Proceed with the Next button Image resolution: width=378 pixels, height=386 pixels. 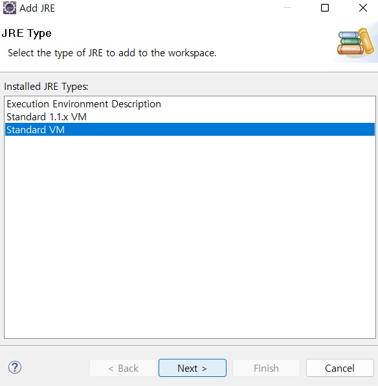(192, 368)
